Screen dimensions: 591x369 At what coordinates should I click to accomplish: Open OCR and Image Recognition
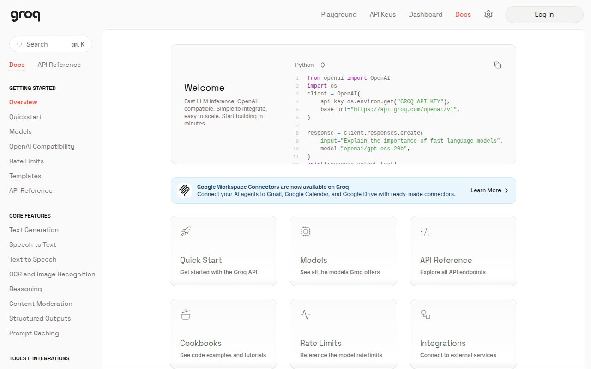[x=52, y=274]
